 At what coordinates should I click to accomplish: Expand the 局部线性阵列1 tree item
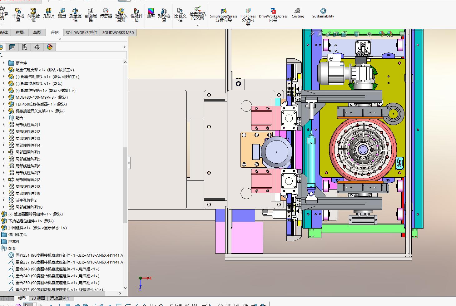[4, 125]
